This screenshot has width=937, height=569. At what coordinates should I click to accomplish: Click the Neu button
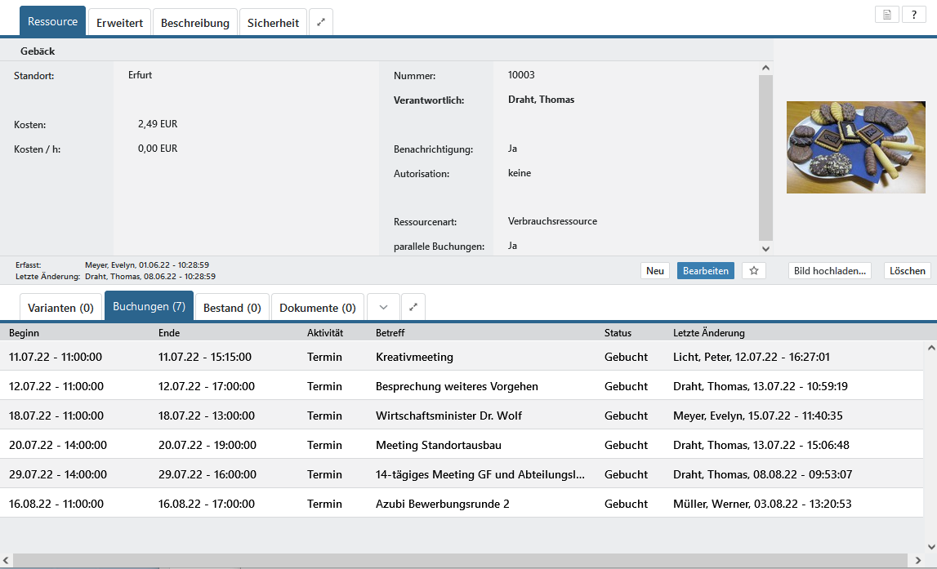654,271
